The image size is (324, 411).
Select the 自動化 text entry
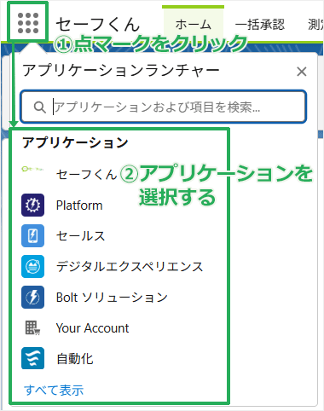[x=75, y=359]
